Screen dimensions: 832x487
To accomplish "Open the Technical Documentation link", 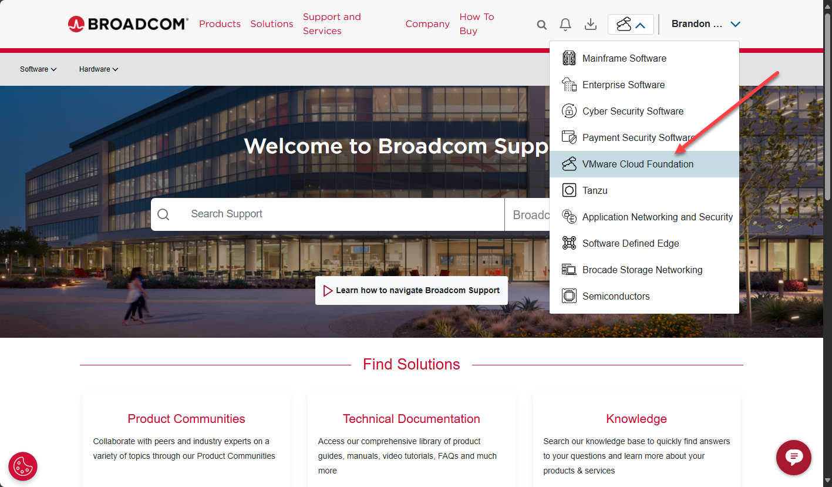I will (412, 419).
